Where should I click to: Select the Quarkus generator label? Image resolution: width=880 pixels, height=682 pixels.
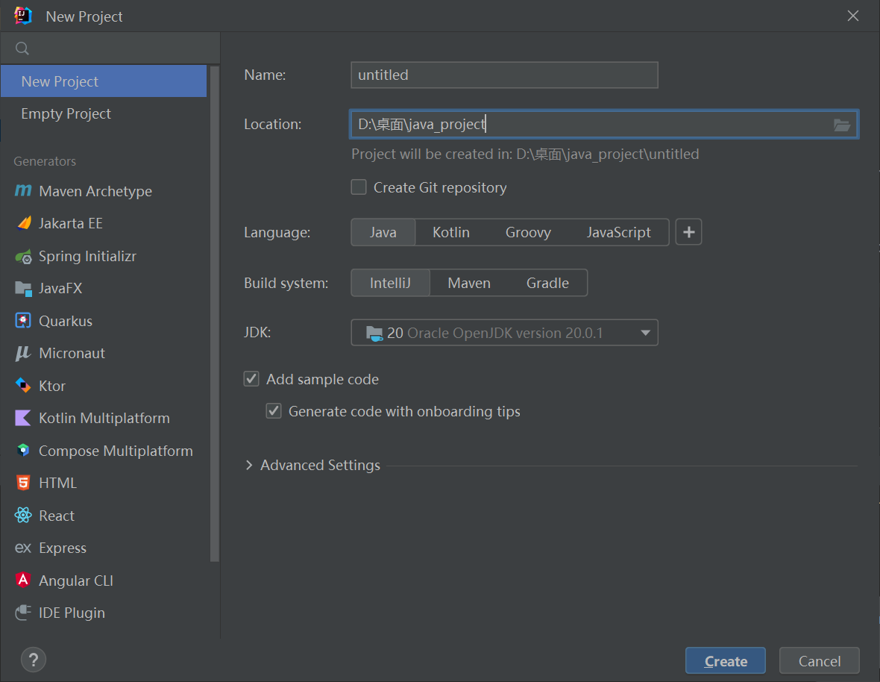coord(66,321)
